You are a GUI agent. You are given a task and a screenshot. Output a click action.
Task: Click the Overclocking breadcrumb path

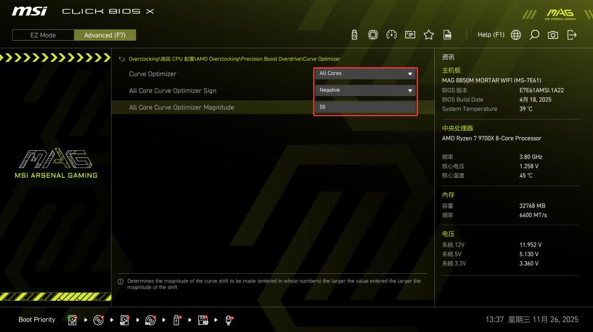tap(234, 59)
